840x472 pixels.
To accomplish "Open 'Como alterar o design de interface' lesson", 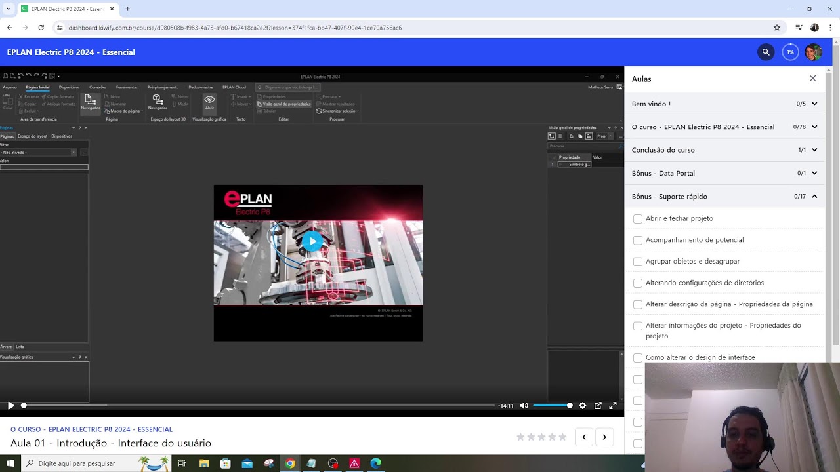I will (700, 357).
